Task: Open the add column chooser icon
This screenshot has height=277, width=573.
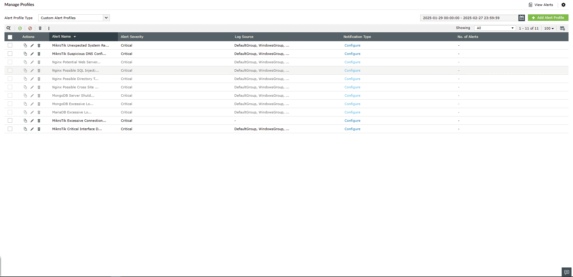Action: click(563, 28)
